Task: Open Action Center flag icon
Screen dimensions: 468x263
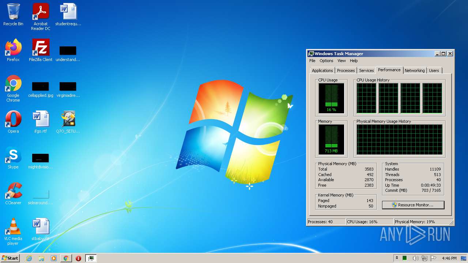Action: pyautogui.click(x=434, y=258)
